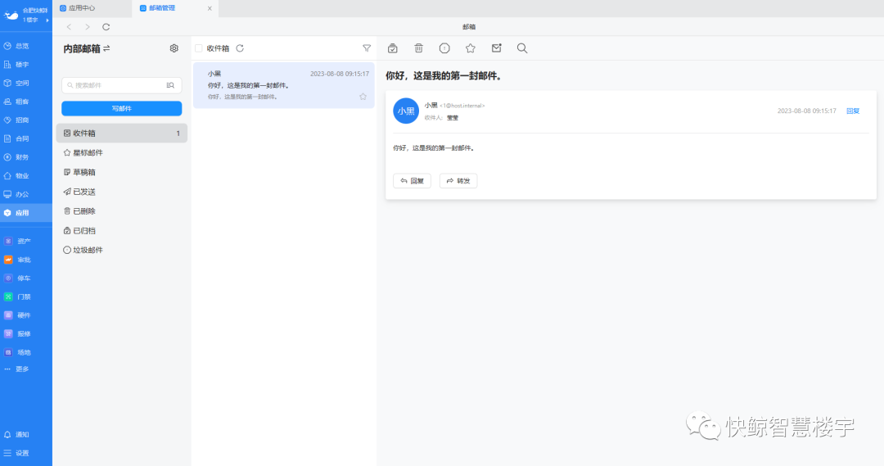
Task: Refresh the inbox list
Action: point(240,48)
